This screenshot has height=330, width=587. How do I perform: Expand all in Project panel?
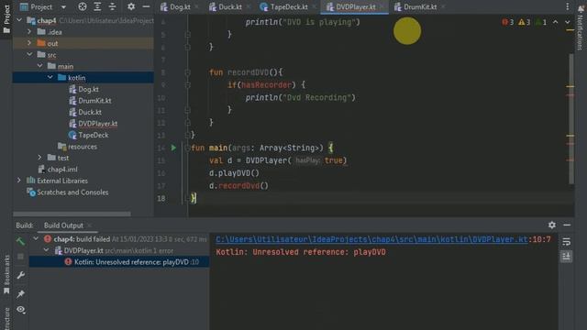pos(97,6)
